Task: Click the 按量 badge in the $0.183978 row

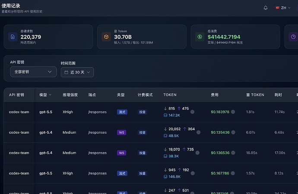Action: (x=143, y=112)
